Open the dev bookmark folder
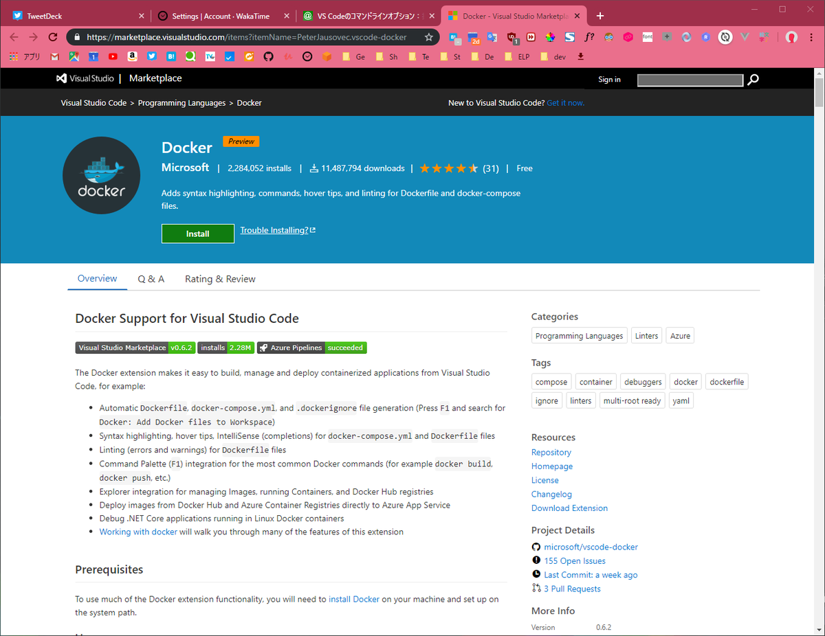 click(x=553, y=57)
